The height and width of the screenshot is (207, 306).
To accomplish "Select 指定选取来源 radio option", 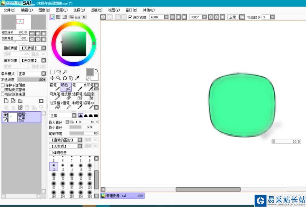I will (3, 94).
